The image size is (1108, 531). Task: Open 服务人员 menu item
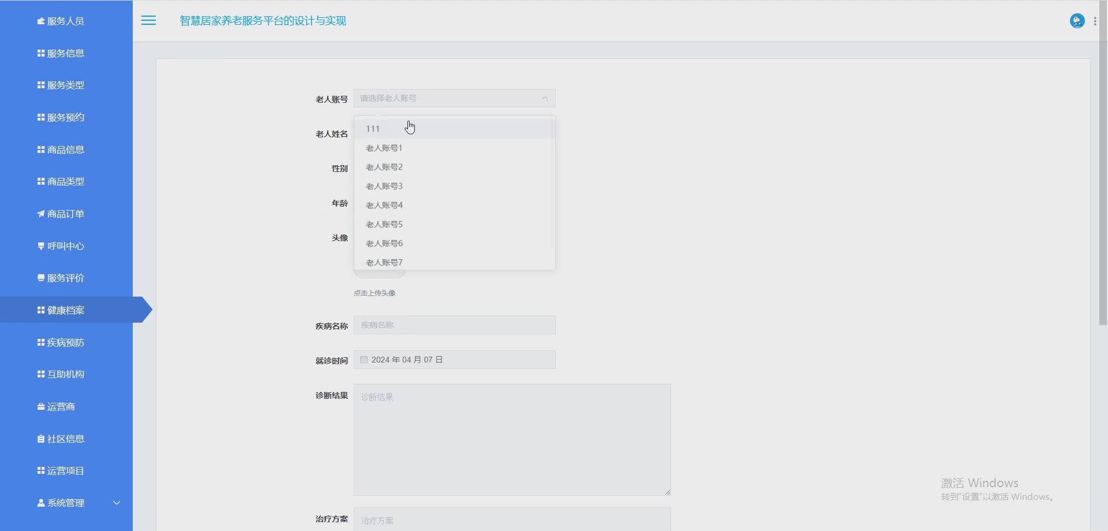click(x=66, y=21)
